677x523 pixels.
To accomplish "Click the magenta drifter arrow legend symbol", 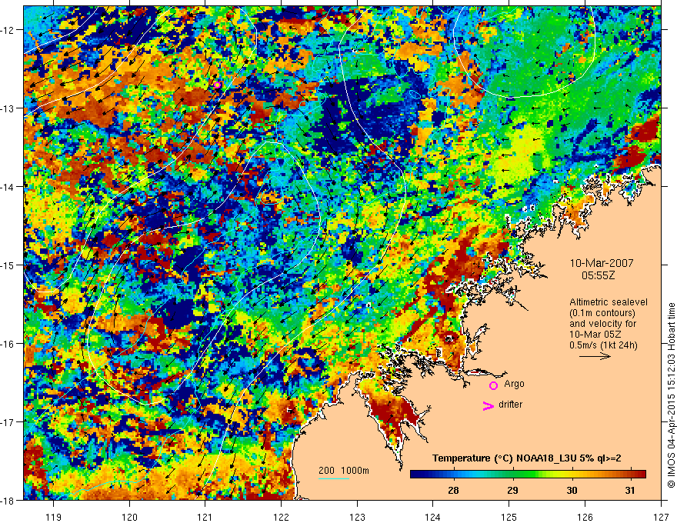I will (489, 406).
